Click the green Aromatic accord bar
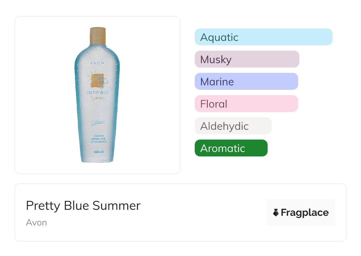 [231, 148]
